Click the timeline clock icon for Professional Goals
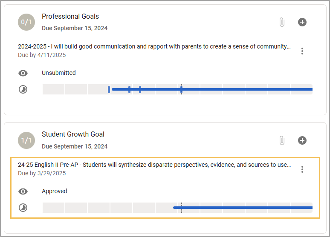This screenshot has width=330, height=237. [x=23, y=89]
